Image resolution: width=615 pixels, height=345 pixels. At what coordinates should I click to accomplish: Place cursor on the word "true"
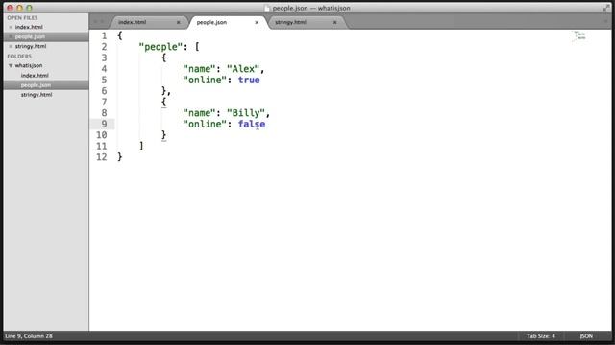click(249, 80)
